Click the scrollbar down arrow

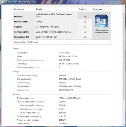pyautogui.click(x=123, y=124)
